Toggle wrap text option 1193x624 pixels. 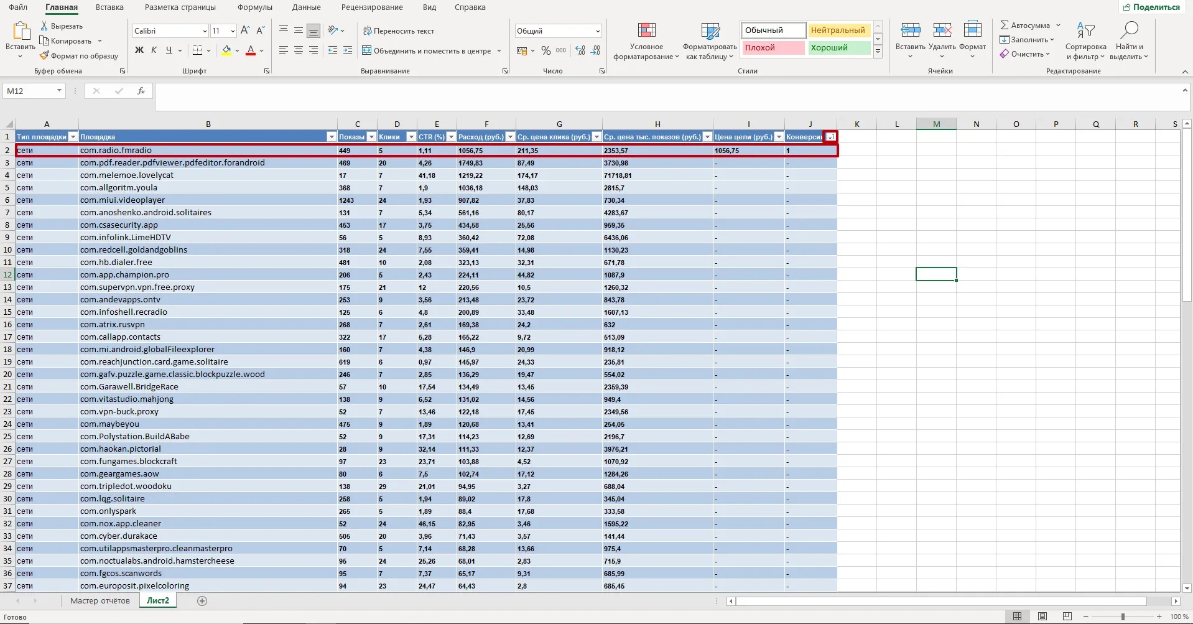399,31
